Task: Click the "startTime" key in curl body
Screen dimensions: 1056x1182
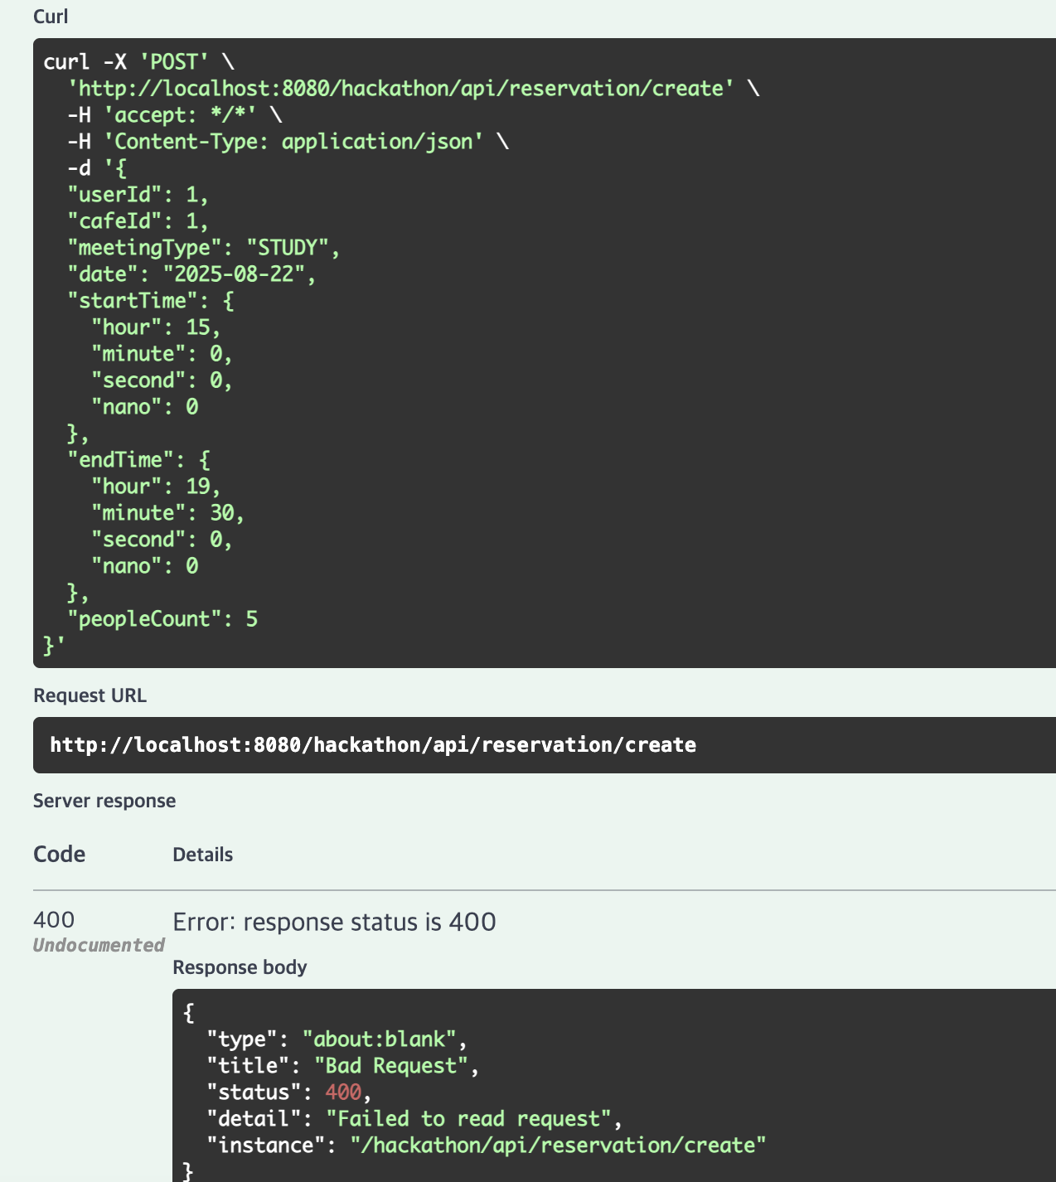Action: point(133,301)
